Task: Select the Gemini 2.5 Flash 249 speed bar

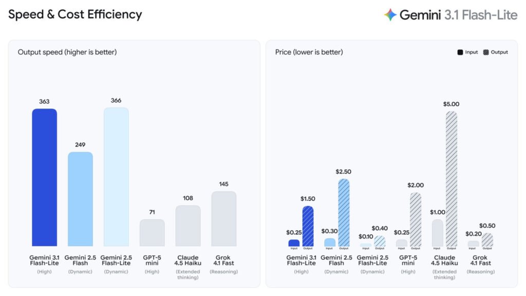Action: click(80, 199)
